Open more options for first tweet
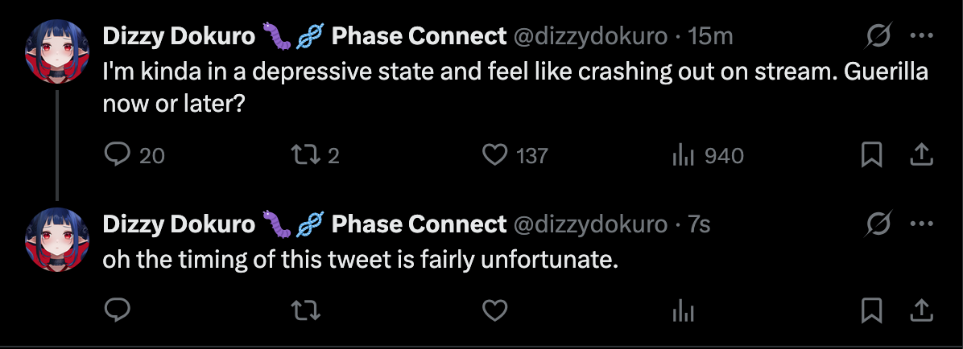 pos(920,36)
